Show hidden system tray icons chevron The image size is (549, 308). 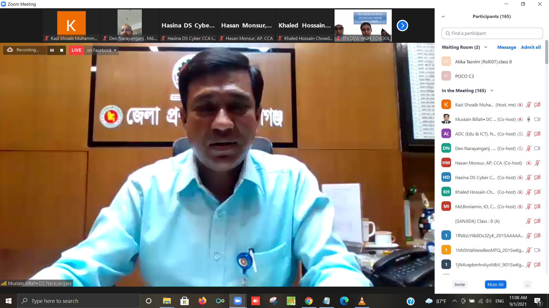tap(454, 301)
